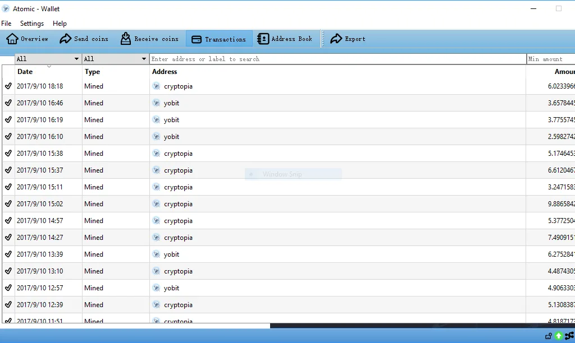The image size is (575, 343).
Task: Click the Atomic app icon in title bar
Action: coord(6,8)
